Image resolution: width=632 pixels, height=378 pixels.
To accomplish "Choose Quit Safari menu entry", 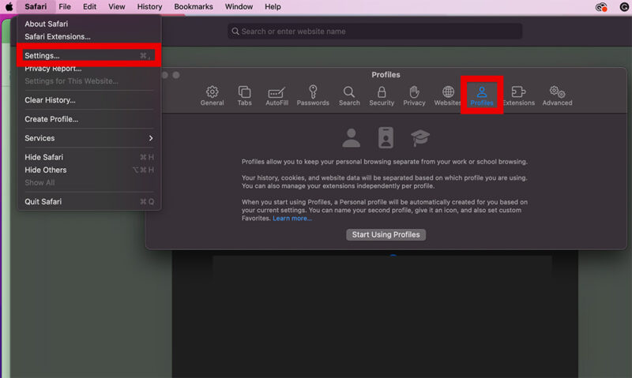I will 88,201.
